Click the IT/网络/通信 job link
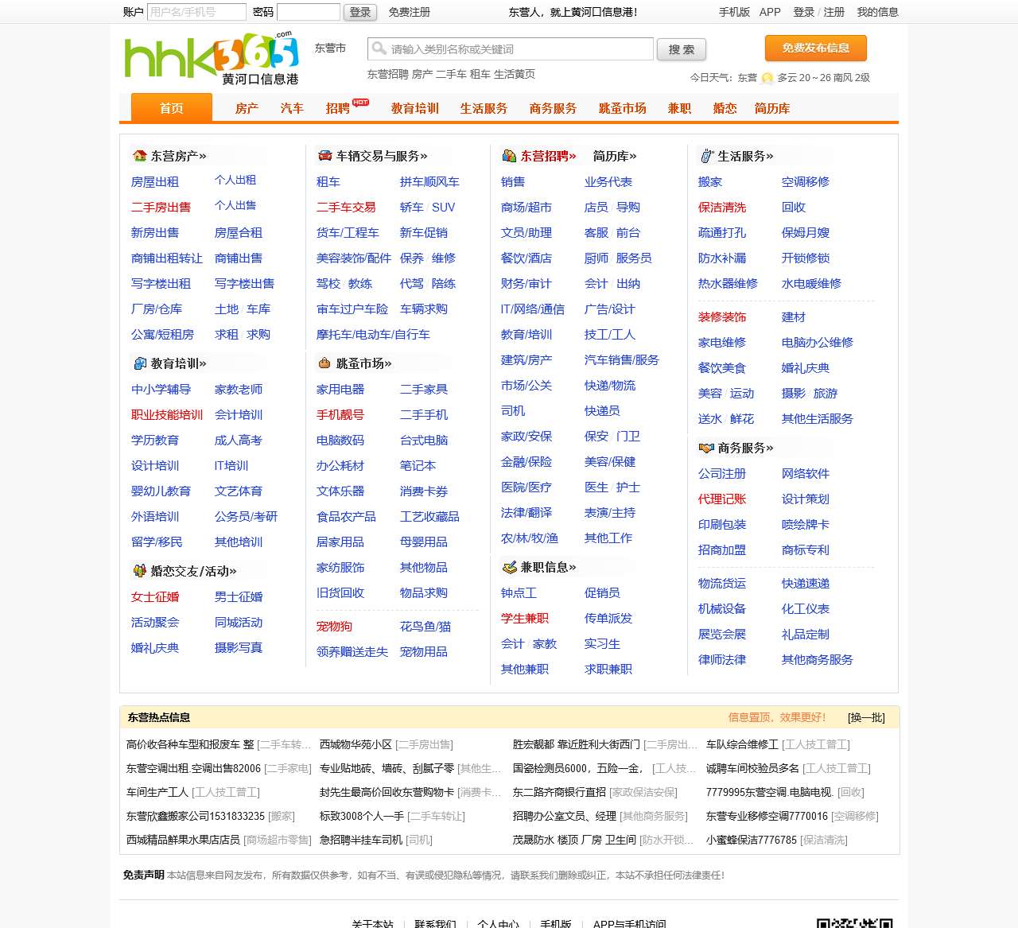 pyautogui.click(x=533, y=309)
